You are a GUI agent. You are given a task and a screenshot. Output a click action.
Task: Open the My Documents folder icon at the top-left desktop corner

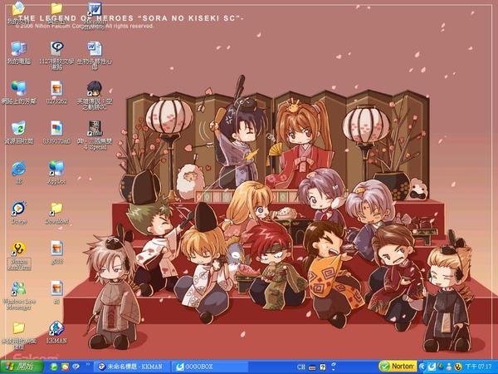[18, 9]
